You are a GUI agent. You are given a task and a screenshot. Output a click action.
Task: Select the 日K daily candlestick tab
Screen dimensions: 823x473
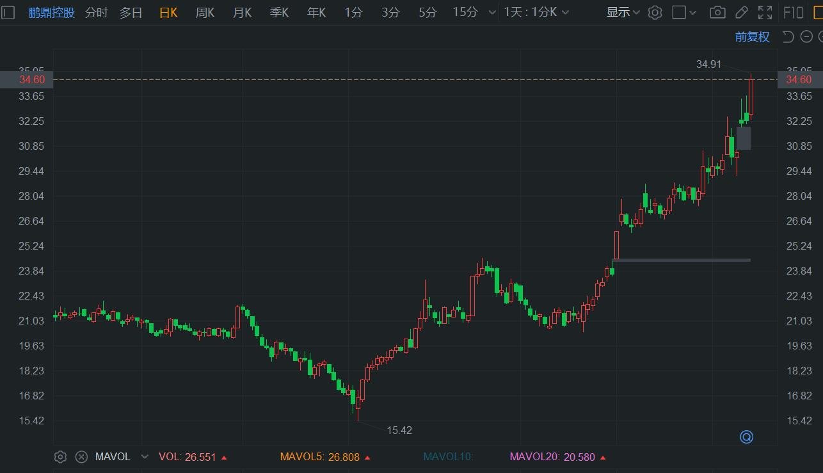168,12
